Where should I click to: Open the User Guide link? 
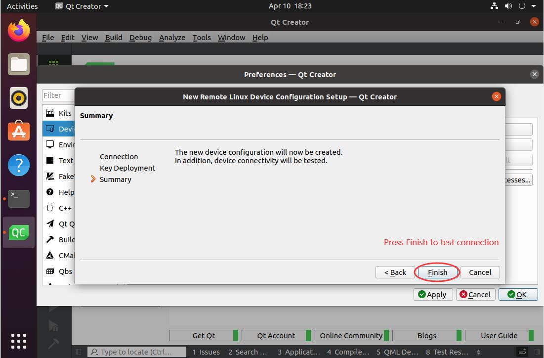[x=499, y=335]
